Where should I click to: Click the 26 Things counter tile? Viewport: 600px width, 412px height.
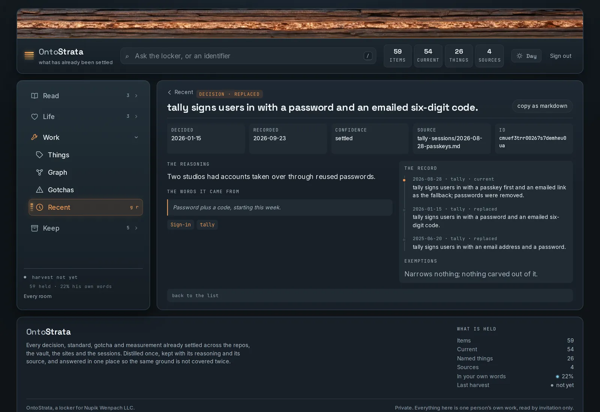coord(459,56)
